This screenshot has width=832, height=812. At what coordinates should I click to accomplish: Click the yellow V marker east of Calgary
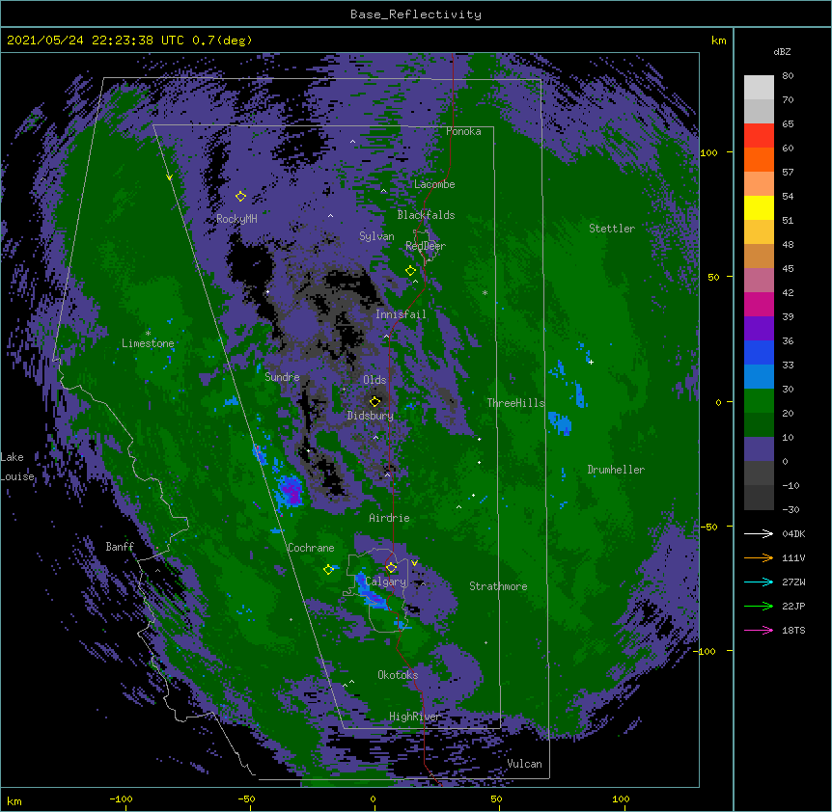(x=414, y=563)
